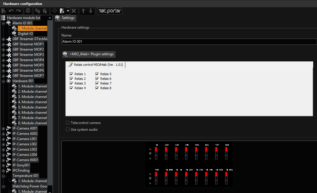Click the delete (X) toolbar icon
317x193 pixels.
pyautogui.click(x=74, y=11)
